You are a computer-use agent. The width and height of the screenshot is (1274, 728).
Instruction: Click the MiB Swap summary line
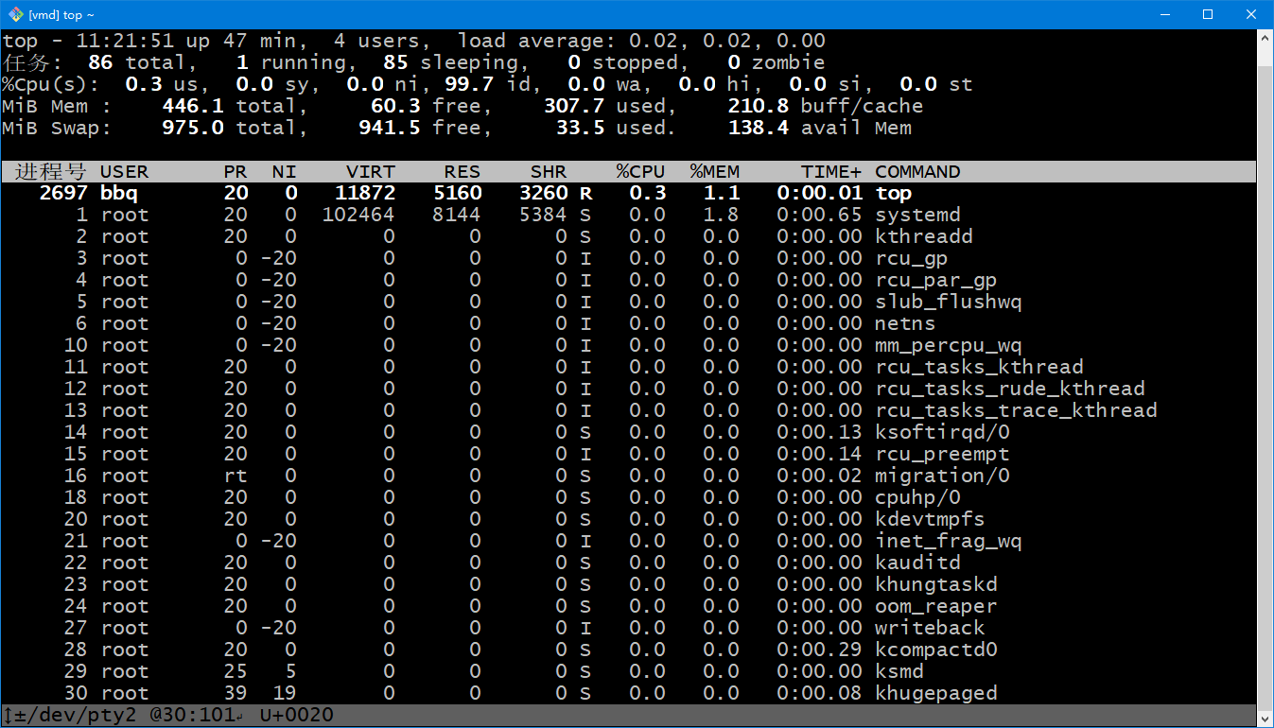57,129
